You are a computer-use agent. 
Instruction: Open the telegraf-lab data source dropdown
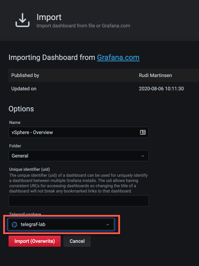coord(61,224)
